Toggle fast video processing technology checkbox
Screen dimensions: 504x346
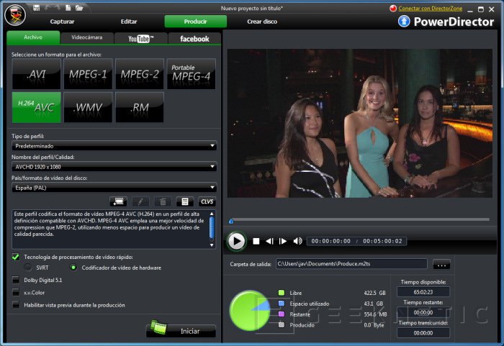coord(15,257)
